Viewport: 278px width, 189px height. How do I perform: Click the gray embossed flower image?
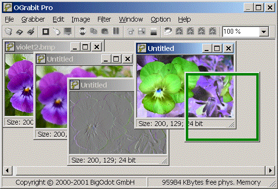click(118, 123)
